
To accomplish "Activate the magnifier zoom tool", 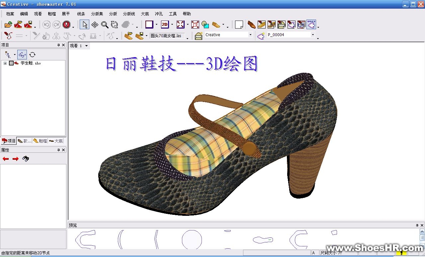I will point(105,25).
